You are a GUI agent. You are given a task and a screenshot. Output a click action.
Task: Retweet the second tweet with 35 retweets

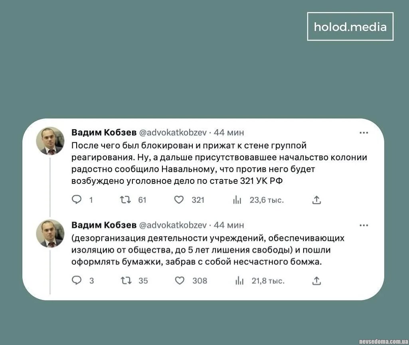tap(126, 280)
